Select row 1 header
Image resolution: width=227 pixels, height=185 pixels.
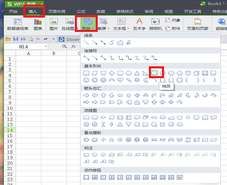(10, 59)
